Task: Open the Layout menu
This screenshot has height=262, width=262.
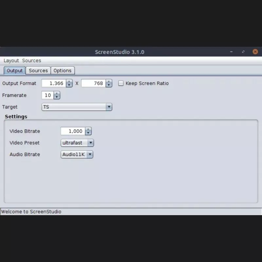Action: point(11,61)
